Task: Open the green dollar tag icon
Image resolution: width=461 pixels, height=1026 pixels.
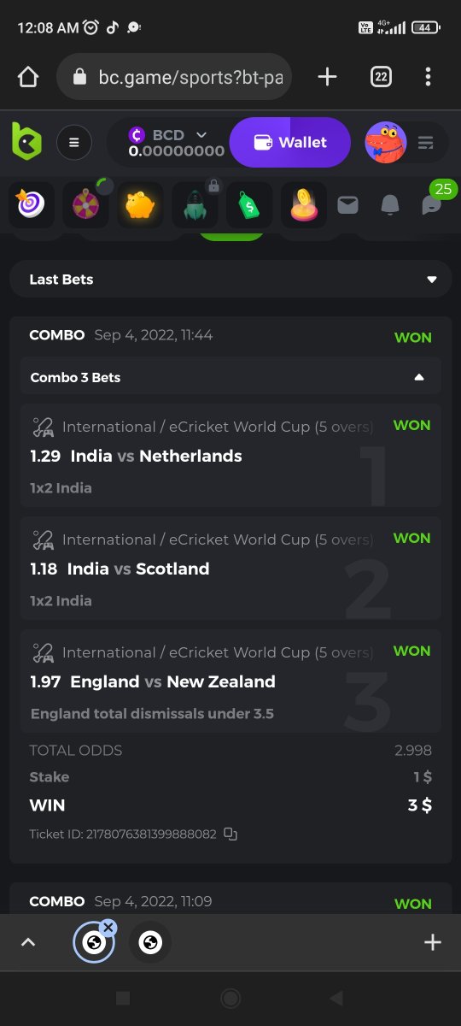Action: click(x=249, y=204)
